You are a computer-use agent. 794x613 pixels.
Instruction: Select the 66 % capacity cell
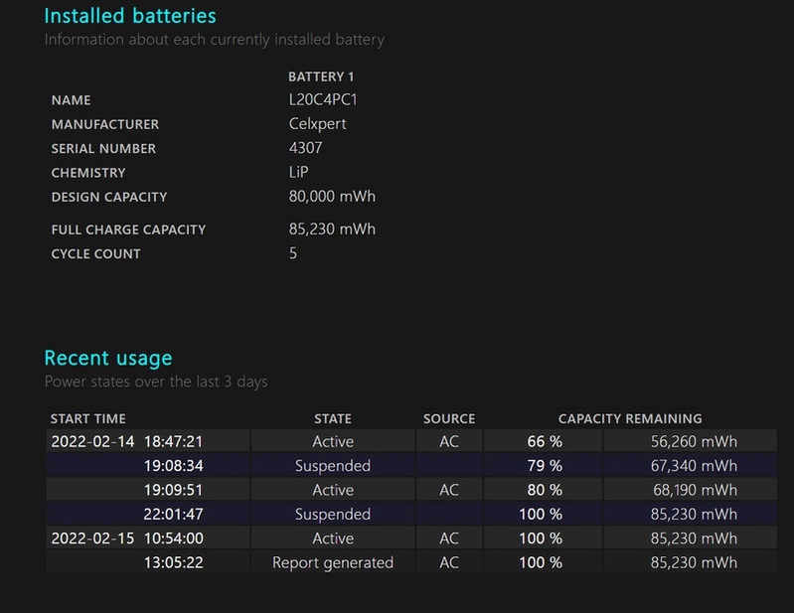(544, 441)
